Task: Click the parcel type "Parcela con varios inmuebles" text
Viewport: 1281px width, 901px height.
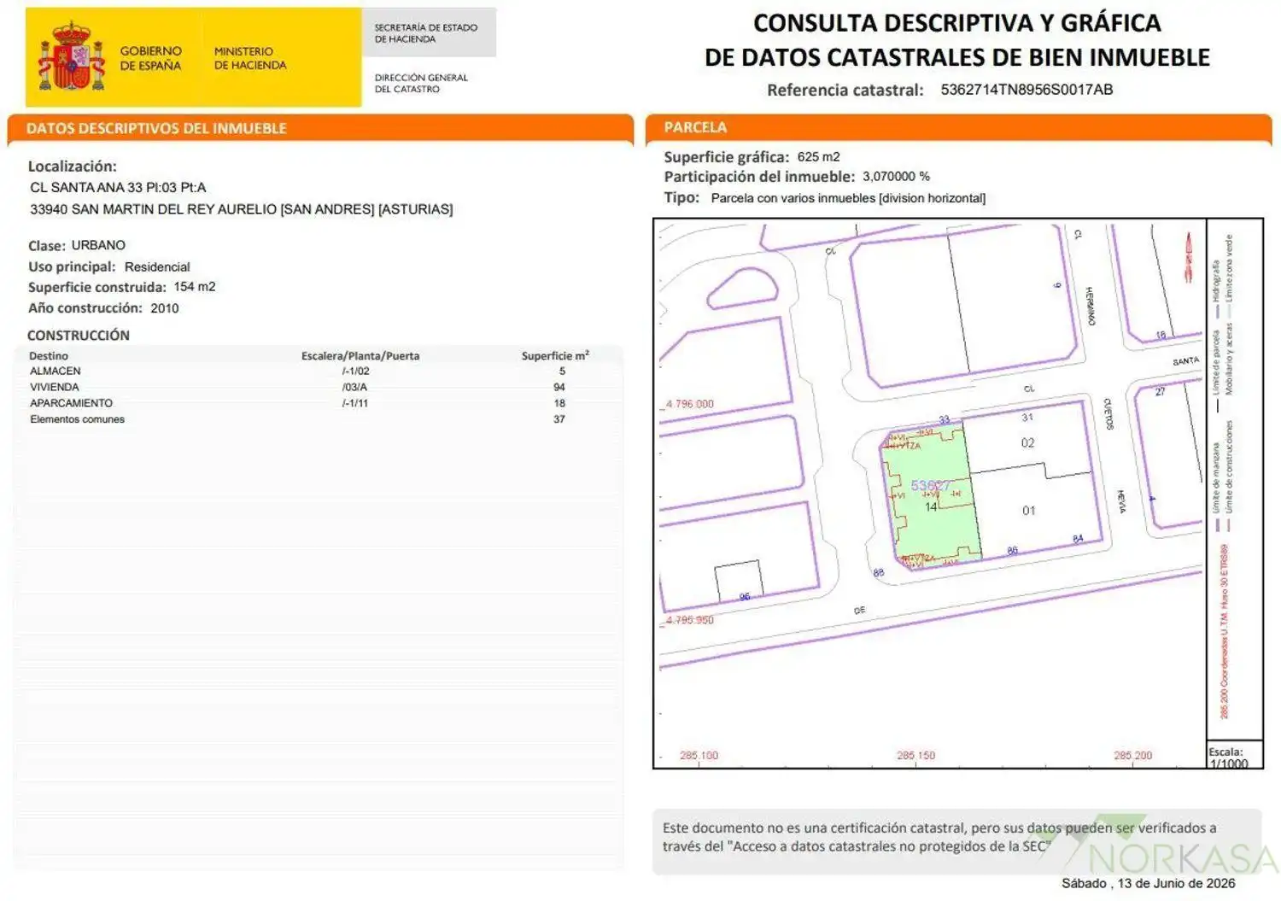Action: [848, 198]
